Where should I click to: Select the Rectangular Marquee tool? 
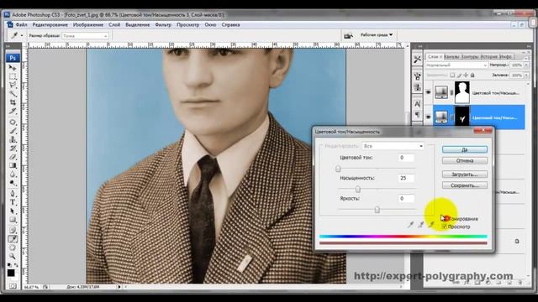click(13, 76)
